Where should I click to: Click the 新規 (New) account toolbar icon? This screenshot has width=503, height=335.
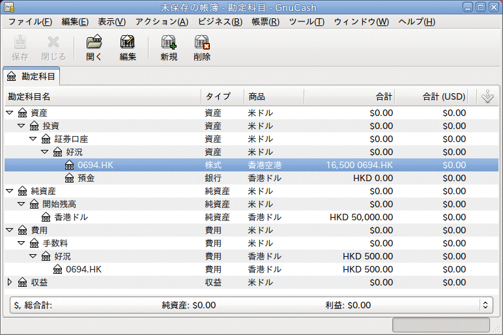(169, 48)
